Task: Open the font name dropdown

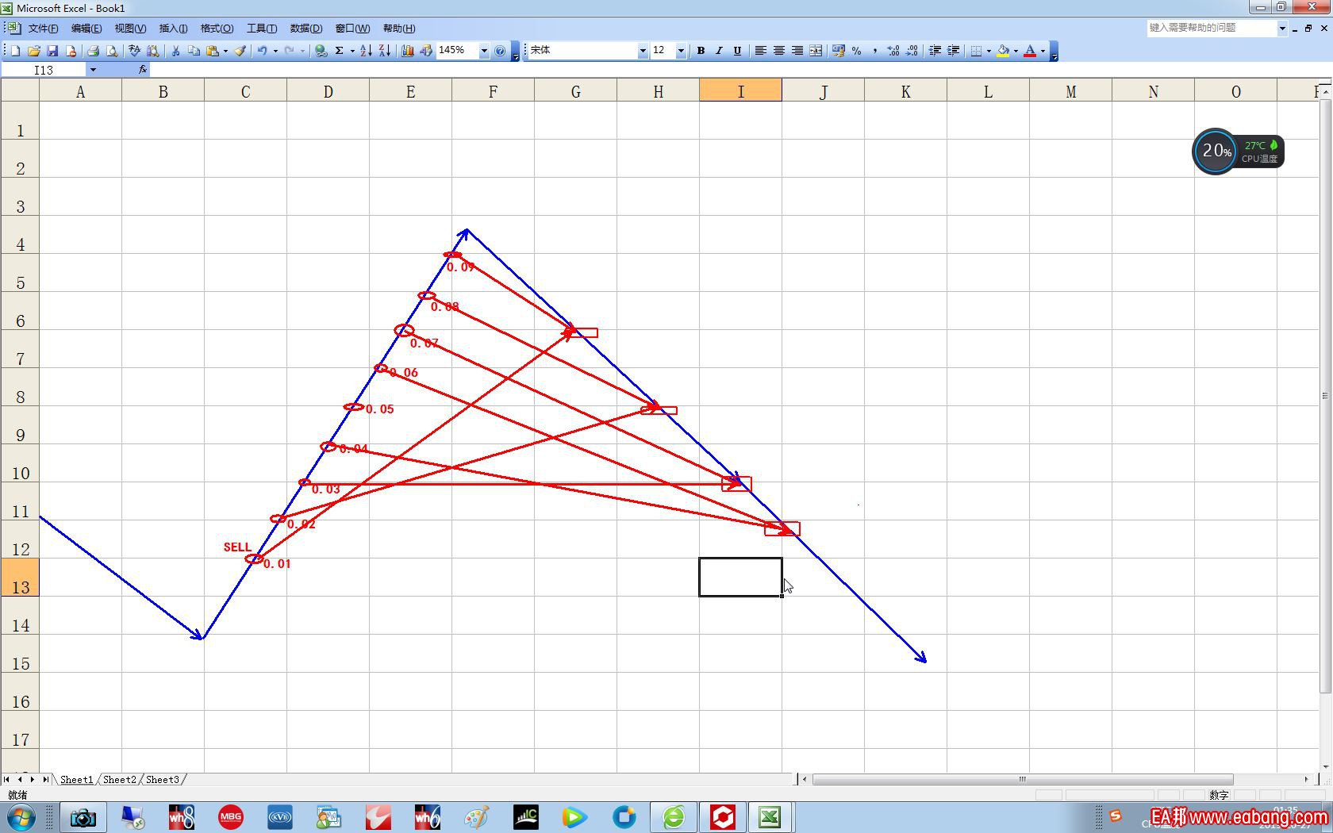Action: (x=642, y=51)
